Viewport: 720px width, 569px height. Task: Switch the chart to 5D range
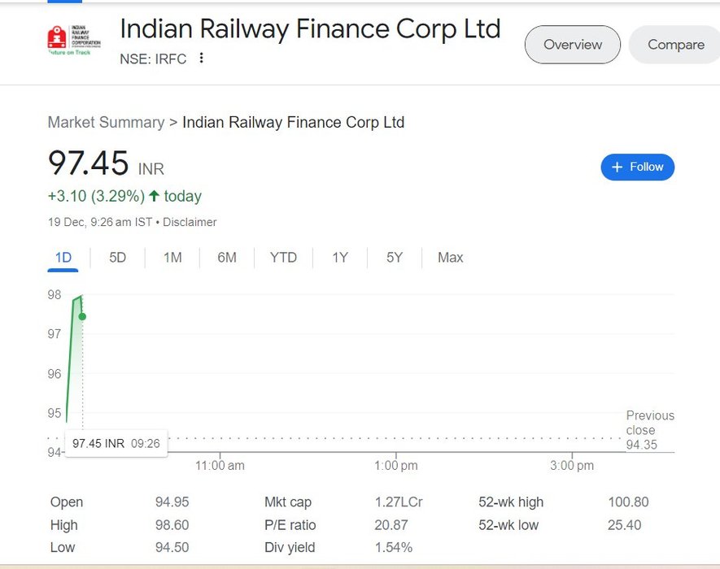point(117,258)
